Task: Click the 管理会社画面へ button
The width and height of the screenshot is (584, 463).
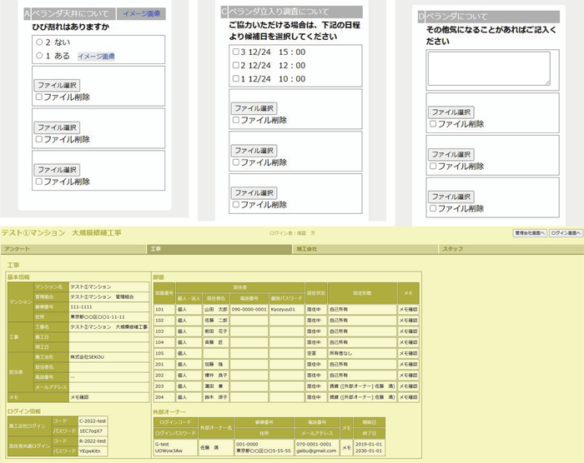Action: pyautogui.click(x=529, y=233)
